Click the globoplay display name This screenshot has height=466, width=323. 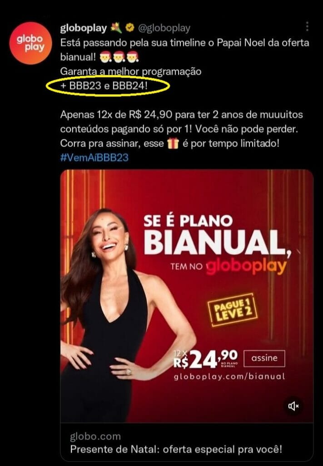(x=83, y=28)
